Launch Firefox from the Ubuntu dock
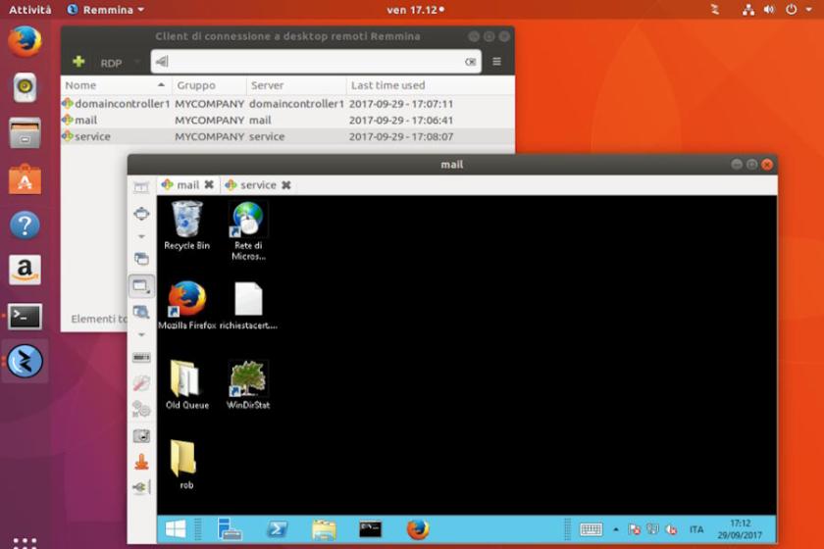Screen dimensions: 824x549 pos(25,41)
